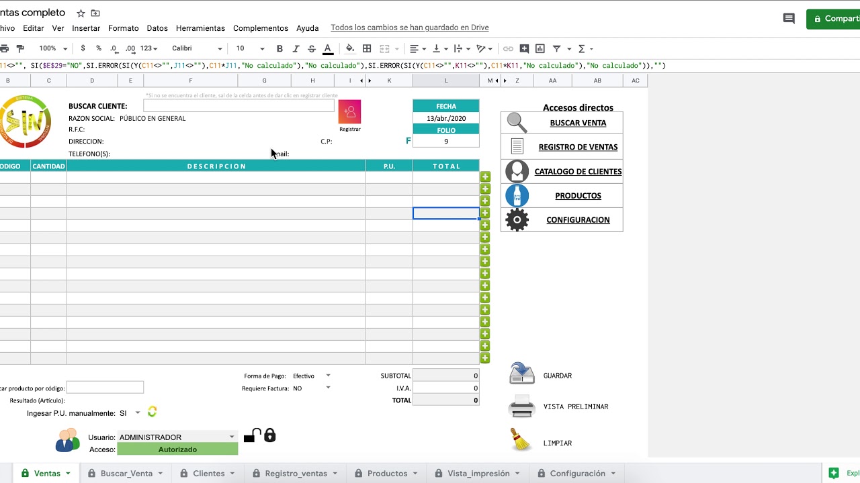
Task: Click the CONFIGURACION link
Action: coord(578,219)
